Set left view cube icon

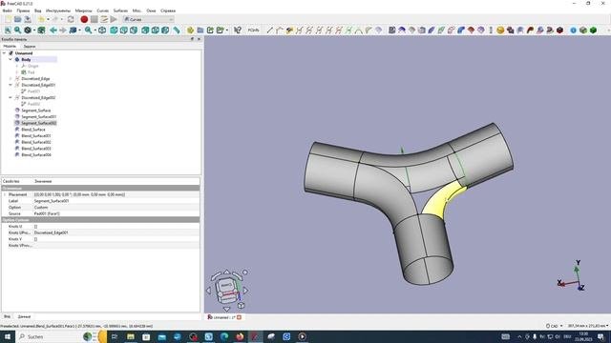(165, 30)
